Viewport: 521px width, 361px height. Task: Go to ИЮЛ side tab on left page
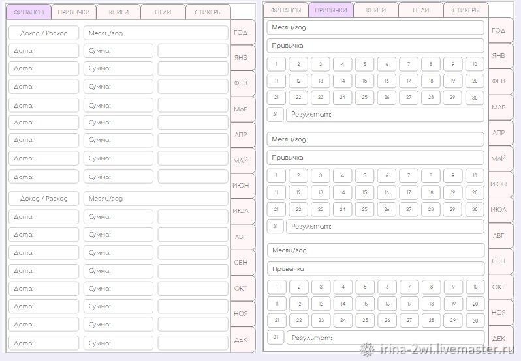(243, 211)
